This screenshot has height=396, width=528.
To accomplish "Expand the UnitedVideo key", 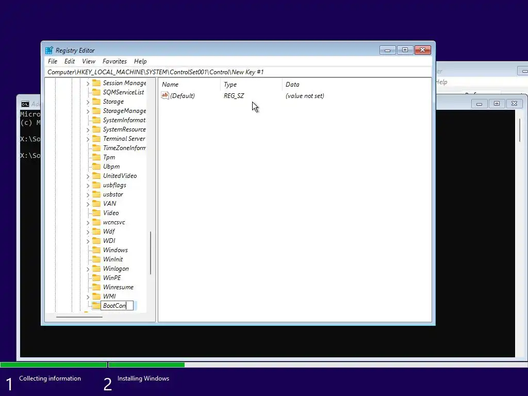I will click(x=88, y=176).
